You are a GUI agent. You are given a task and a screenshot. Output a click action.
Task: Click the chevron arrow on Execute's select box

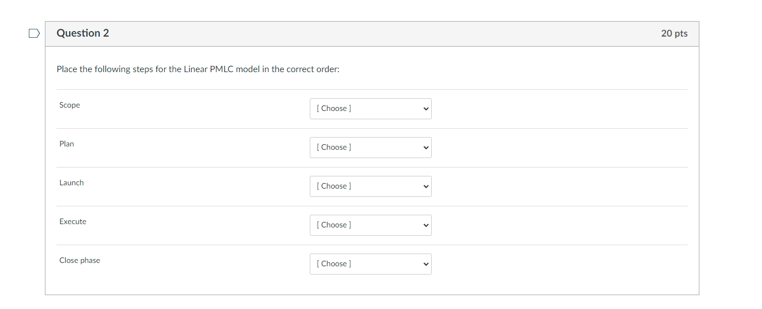pos(426,225)
